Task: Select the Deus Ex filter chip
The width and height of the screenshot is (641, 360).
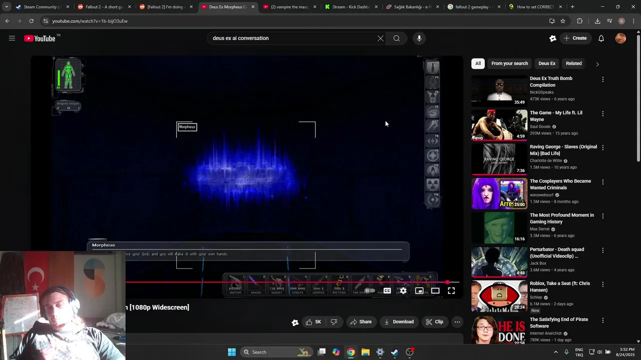Action: 547,63
